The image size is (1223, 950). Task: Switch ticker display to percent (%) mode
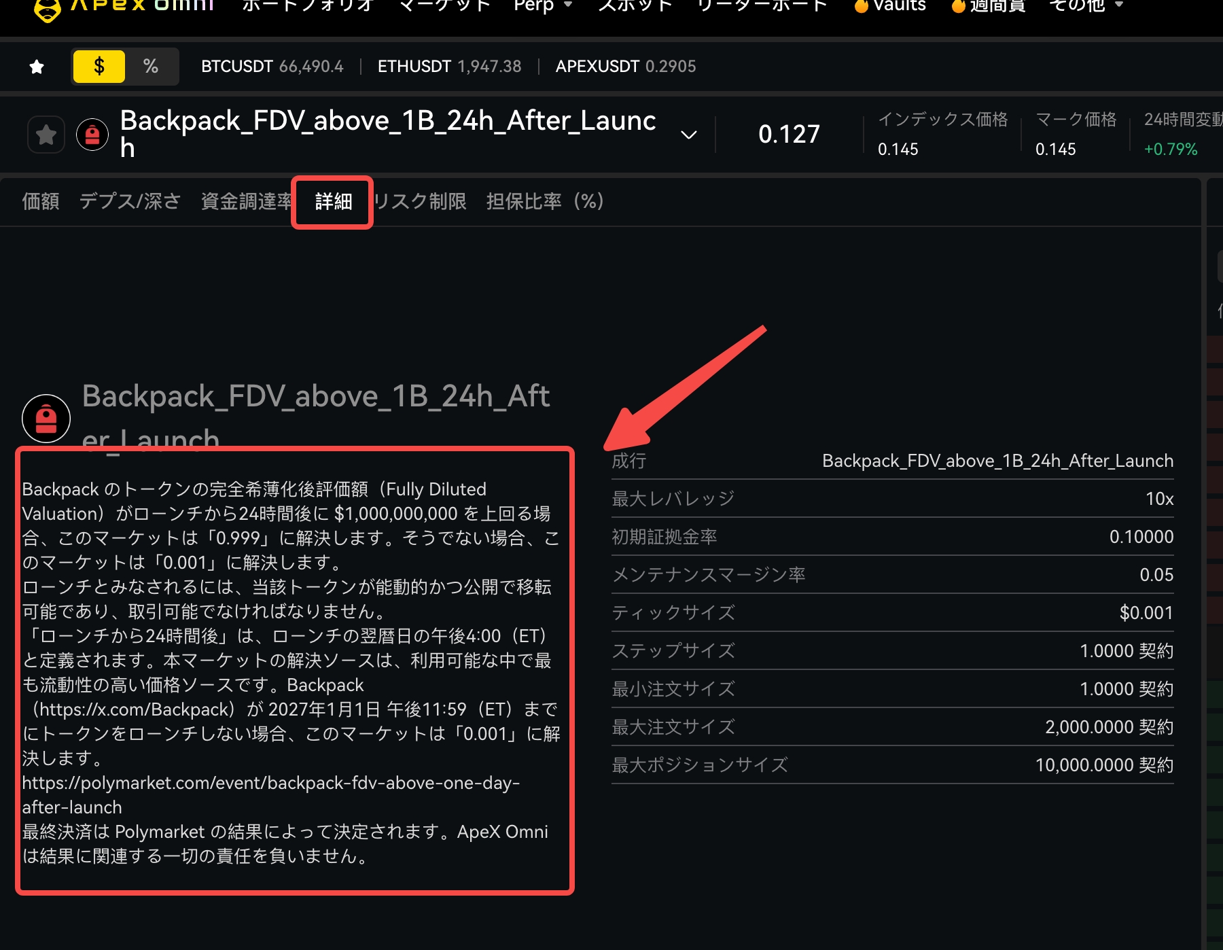(151, 67)
